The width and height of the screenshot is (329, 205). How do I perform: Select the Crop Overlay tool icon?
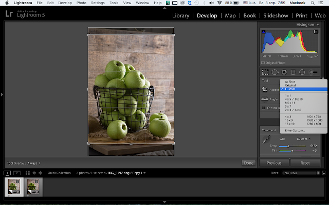pos(265,72)
